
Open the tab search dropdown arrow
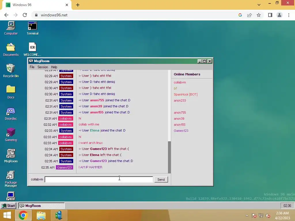[x=259, y=5]
